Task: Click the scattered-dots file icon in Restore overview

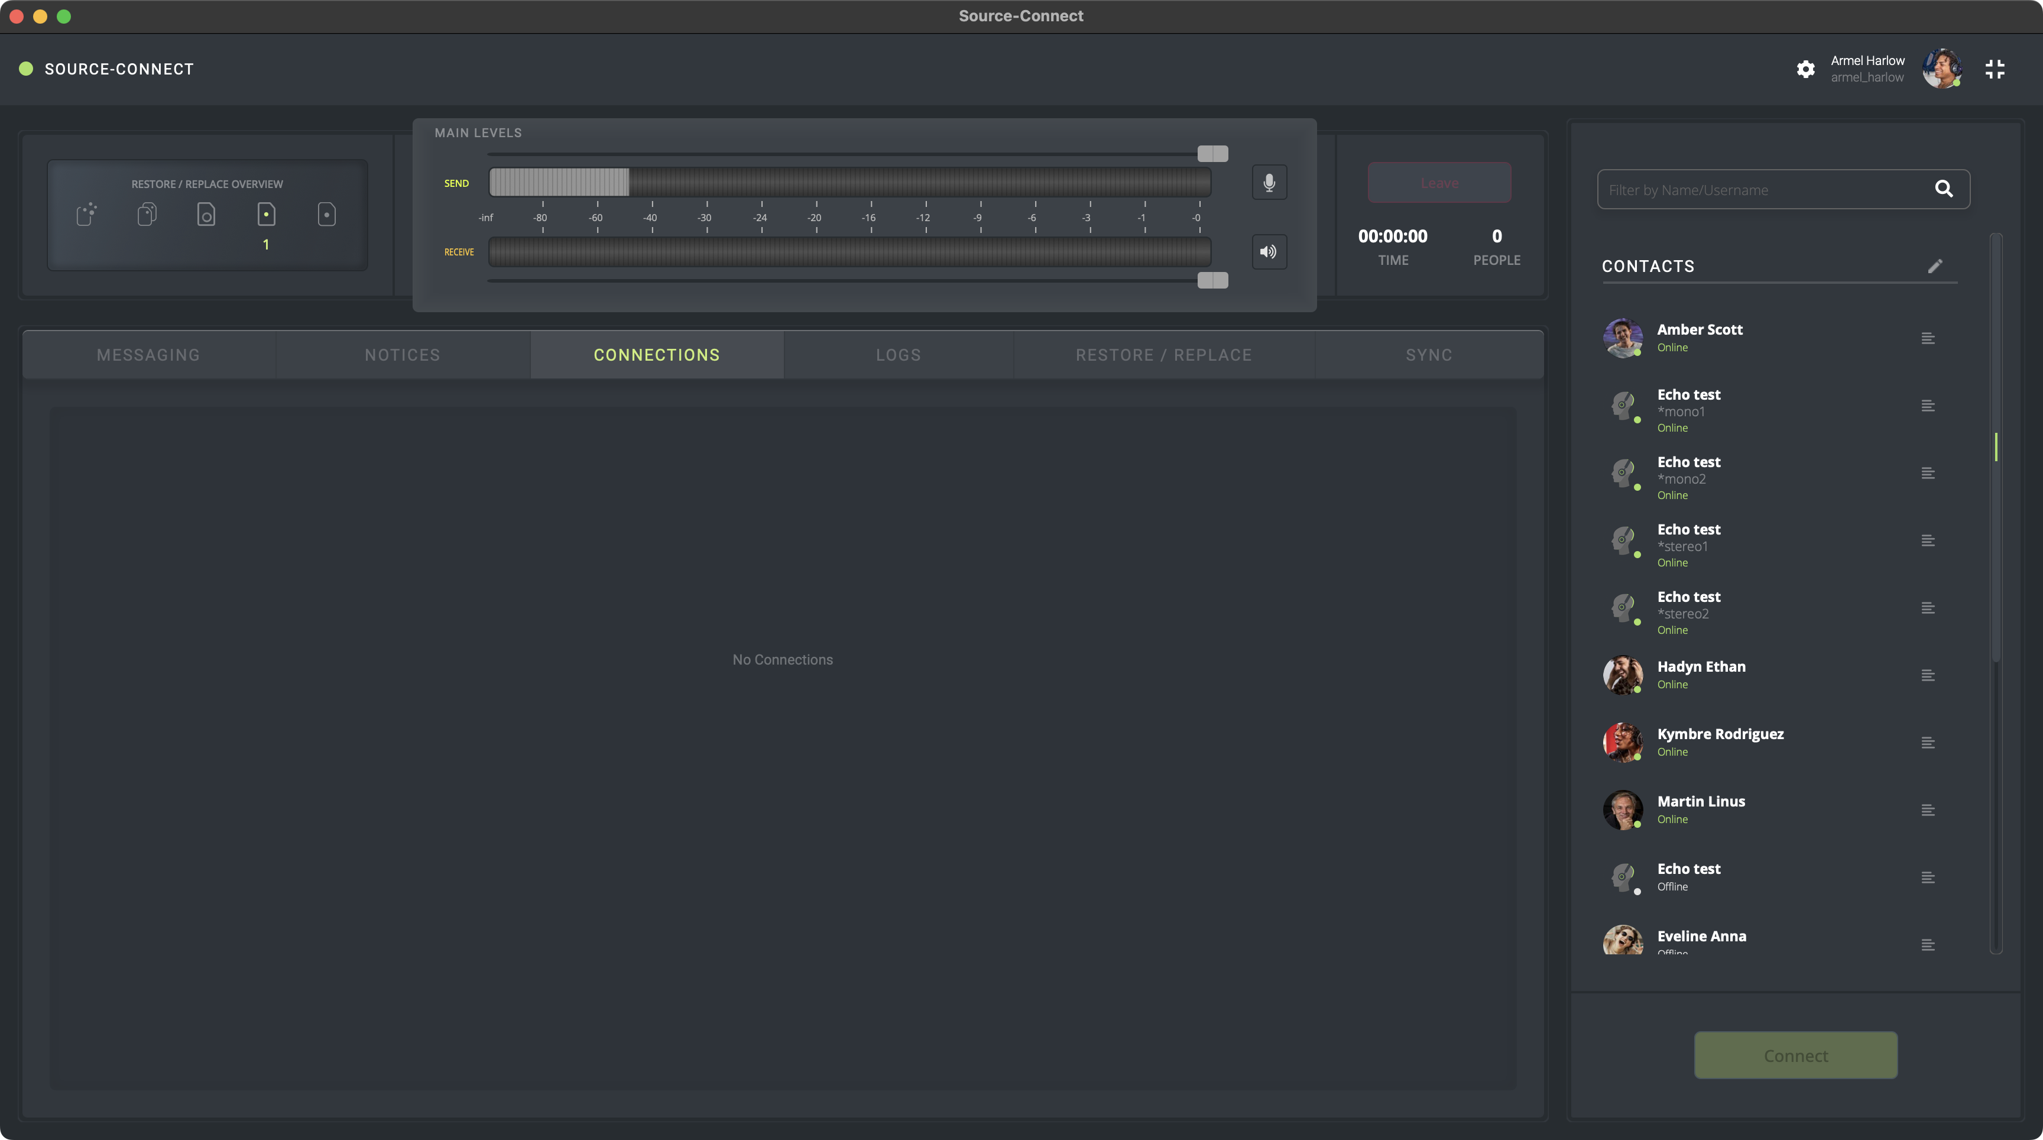Action: point(86,214)
